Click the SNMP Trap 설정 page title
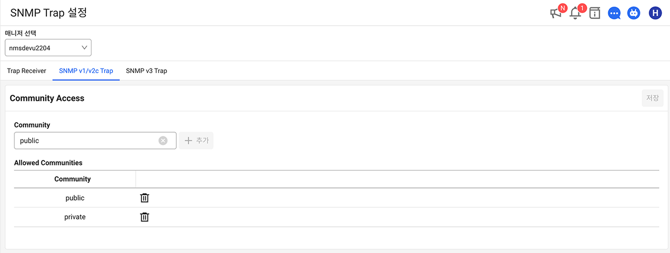This screenshot has height=253, width=670. [49, 13]
